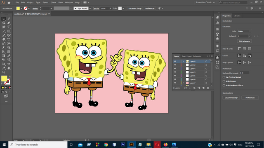This screenshot has width=264, height=148.
Task: Click Edit Artboards button
Action: (245, 41)
